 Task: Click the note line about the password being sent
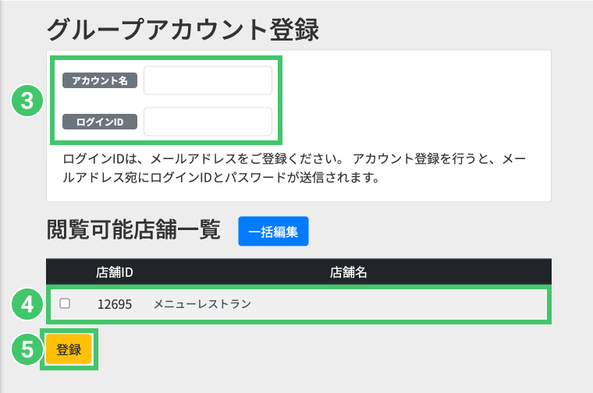pyautogui.click(x=221, y=178)
